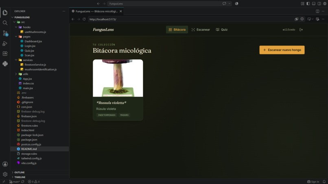Viewport: 328px width, 184px height.
Task: Toggle primary side bar visibility
Action: tap(308, 4)
